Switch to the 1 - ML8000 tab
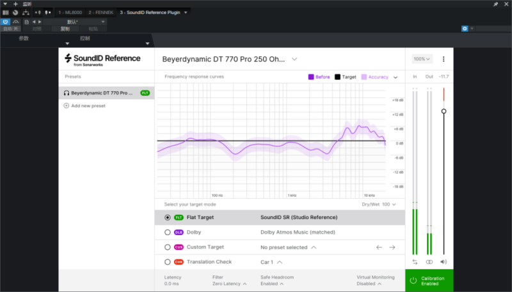The width and height of the screenshot is (512, 292). tap(70, 12)
